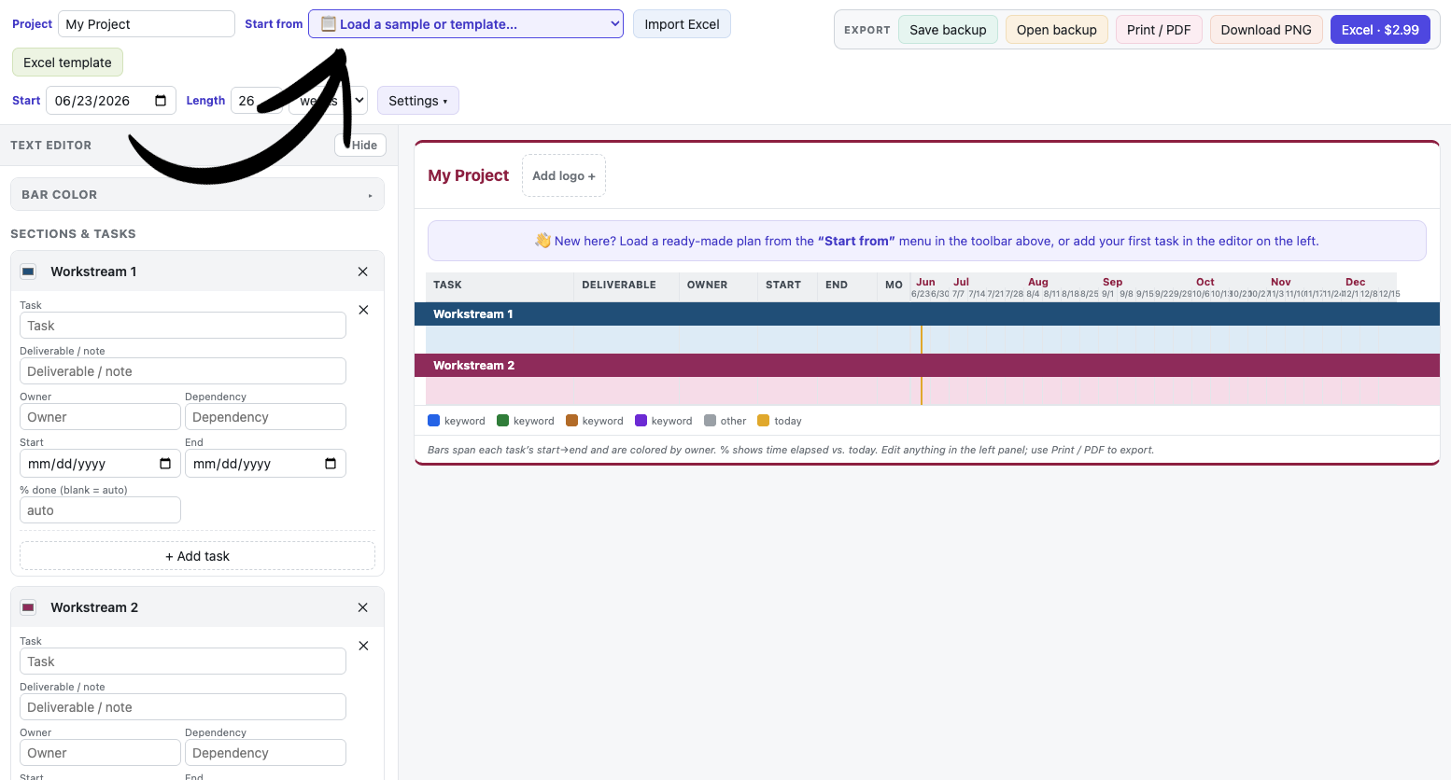Open calendar picker for Workstream 1 task End
Image resolution: width=1451 pixels, height=780 pixels.
click(331, 464)
